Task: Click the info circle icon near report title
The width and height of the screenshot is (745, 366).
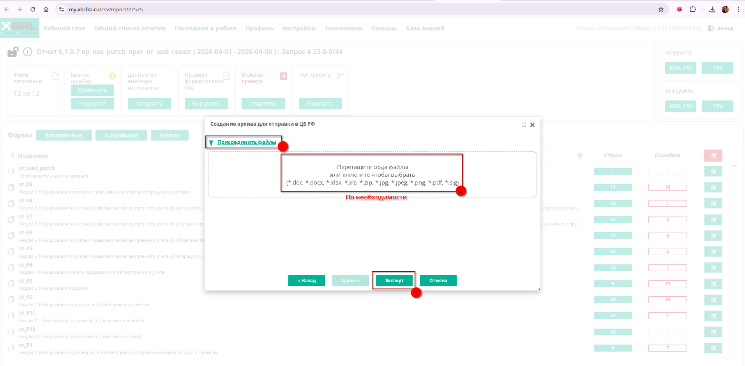Action: 28,52
